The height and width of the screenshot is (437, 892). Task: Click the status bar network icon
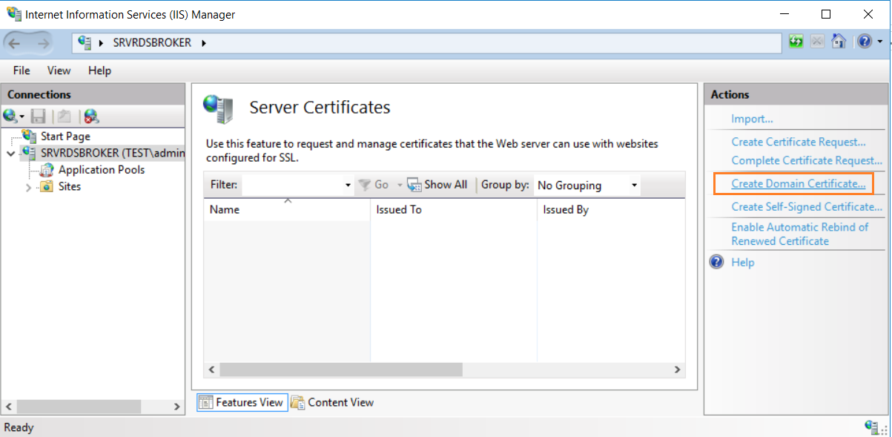(x=872, y=427)
